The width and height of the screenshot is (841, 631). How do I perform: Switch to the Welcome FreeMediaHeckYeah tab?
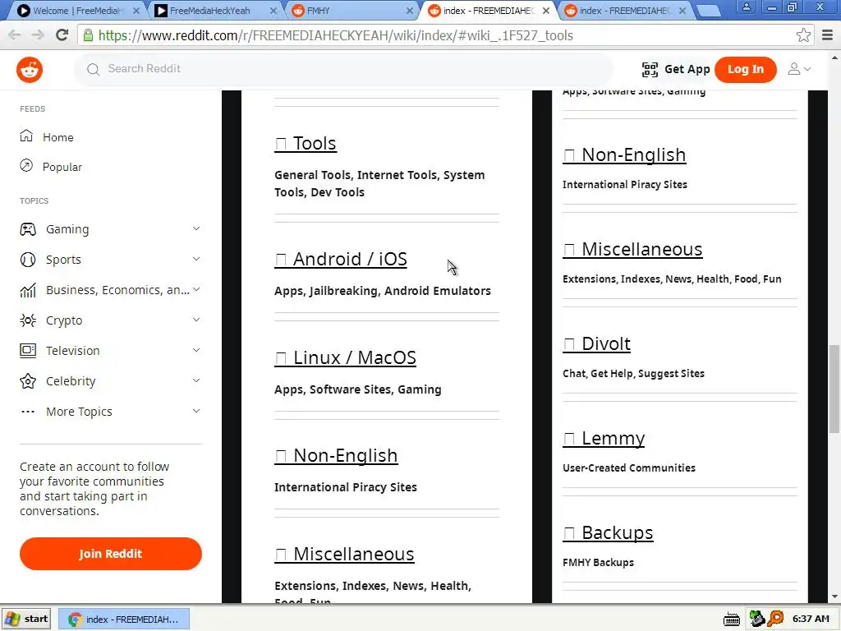[78, 11]
